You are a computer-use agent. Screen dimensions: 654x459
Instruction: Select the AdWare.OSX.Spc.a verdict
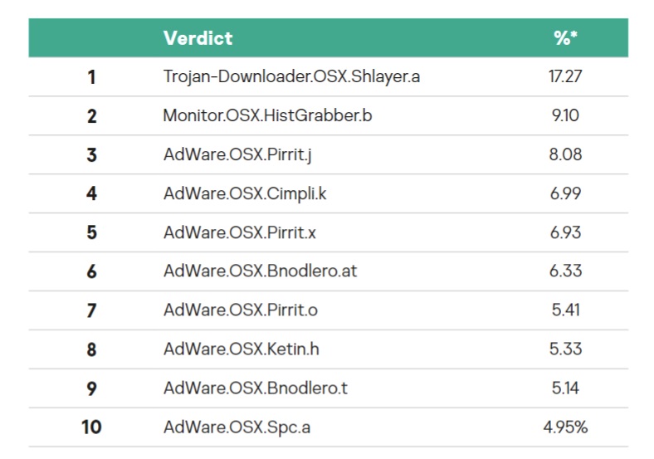click(x=237, y=427)
